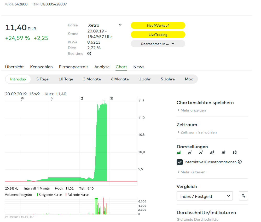The height and width of the screenshot is (222, 261).
Task: Select the vertical bar chart display icon
Action: [x=212, y=153]
